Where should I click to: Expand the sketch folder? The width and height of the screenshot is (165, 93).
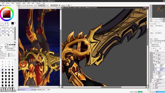click(x=154, y=88)
